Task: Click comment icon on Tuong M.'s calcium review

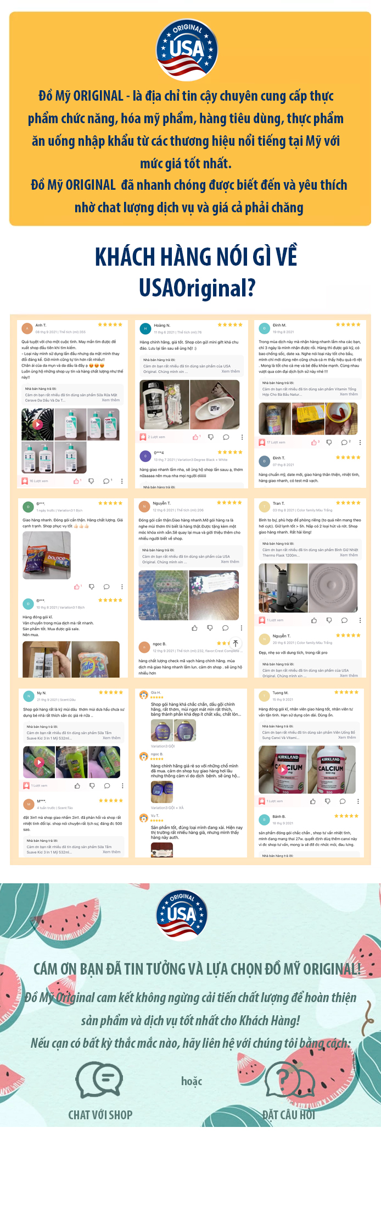Action: [x=343, y=801]
